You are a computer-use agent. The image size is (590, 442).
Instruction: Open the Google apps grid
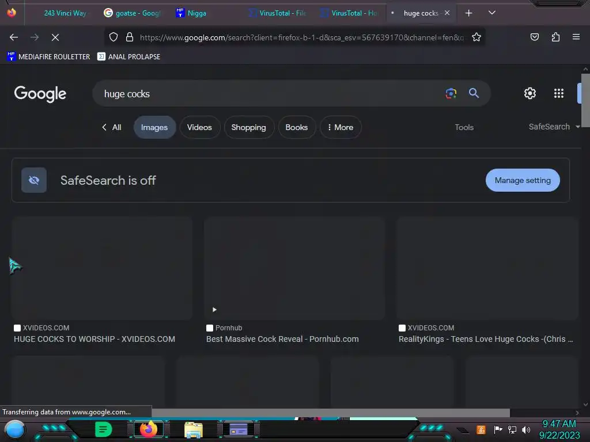click(x=559, y=93)
